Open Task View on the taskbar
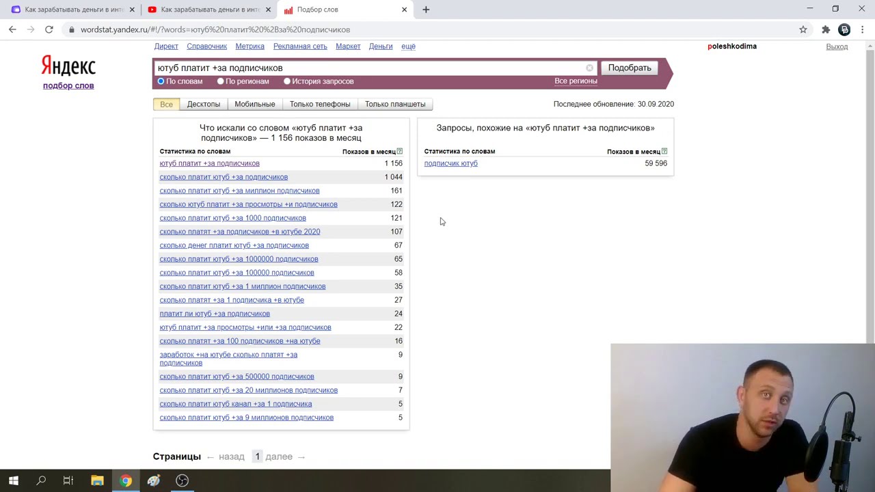 [68, 480]
